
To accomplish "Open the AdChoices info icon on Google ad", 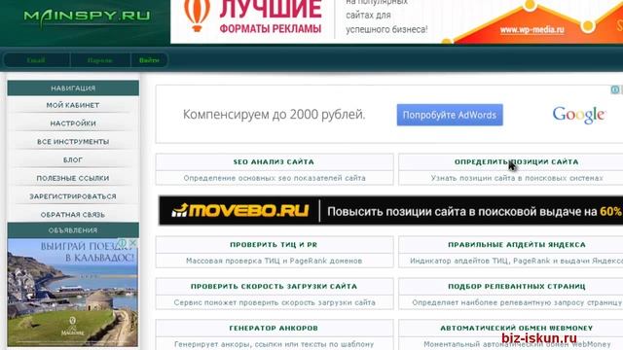I will click(614, 89).
